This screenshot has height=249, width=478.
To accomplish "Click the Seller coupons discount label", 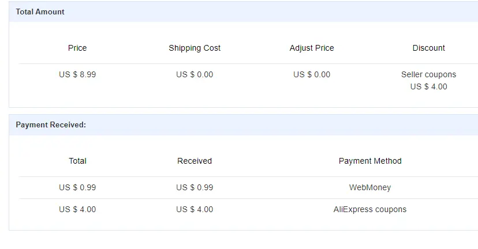I will pyautogui.click(x=428, y=74).
